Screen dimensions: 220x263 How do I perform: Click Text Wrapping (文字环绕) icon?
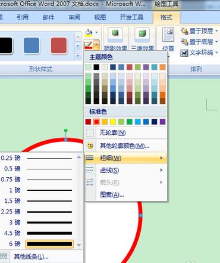coord(184,52)
